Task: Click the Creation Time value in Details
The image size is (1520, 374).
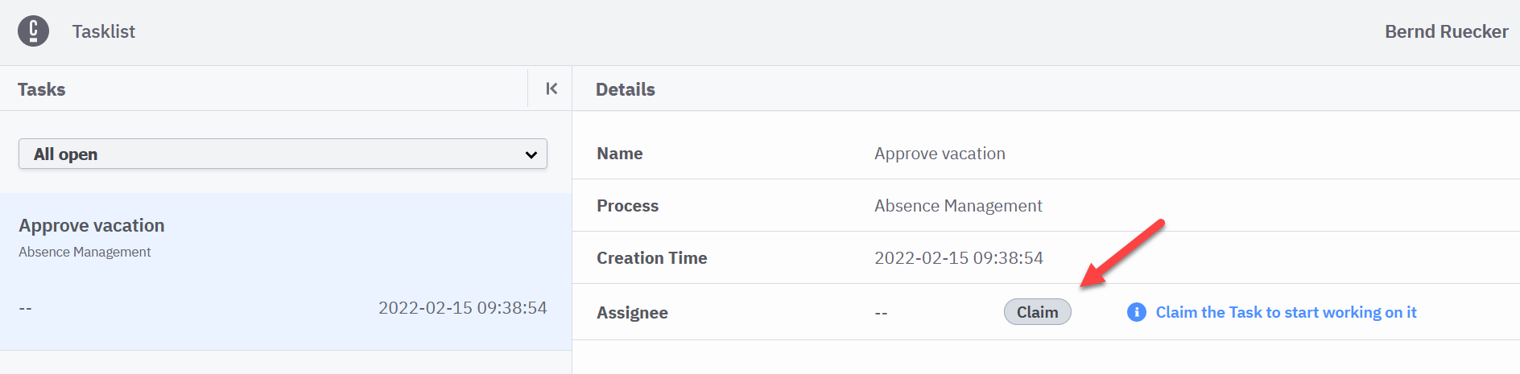Action: click(958, 258)
